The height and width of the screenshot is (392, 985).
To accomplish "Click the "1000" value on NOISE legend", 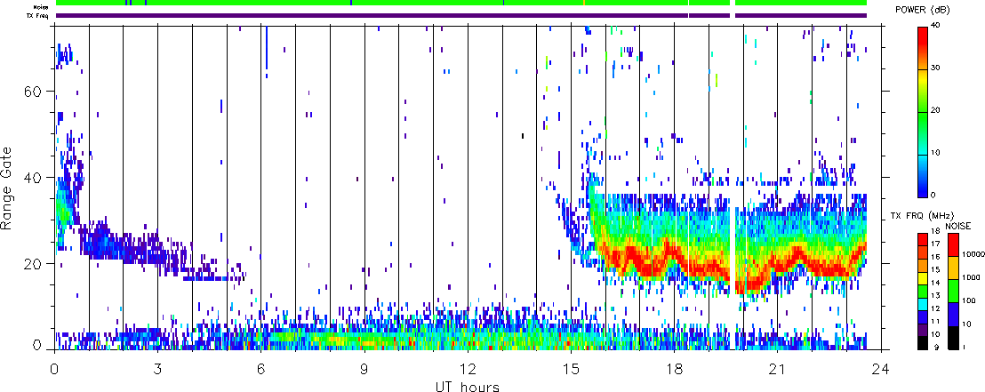I will click(x=969, y=277).
